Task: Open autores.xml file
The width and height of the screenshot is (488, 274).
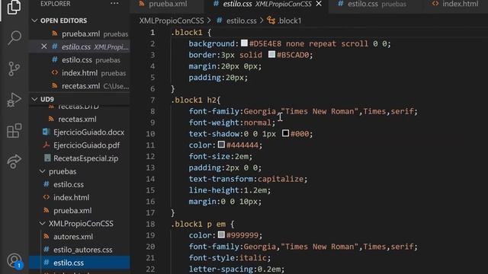Action: 79,237
